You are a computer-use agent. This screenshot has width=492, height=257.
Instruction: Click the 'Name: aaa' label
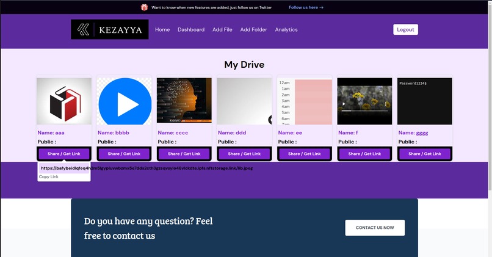[51, 132]
